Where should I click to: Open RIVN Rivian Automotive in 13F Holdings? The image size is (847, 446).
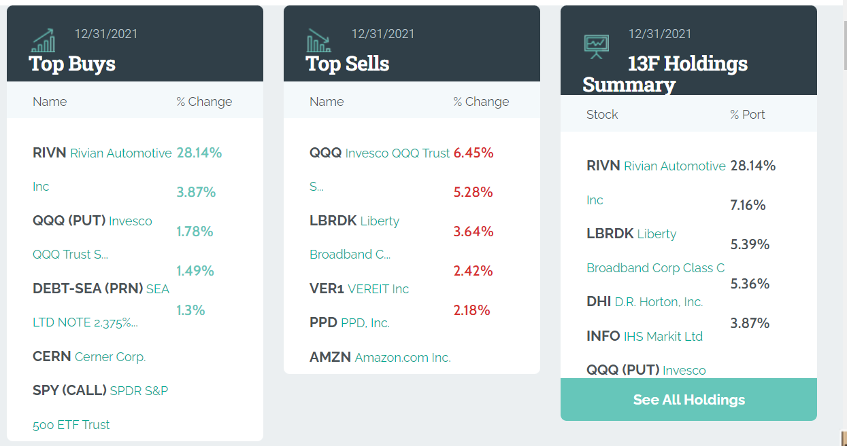656,183
